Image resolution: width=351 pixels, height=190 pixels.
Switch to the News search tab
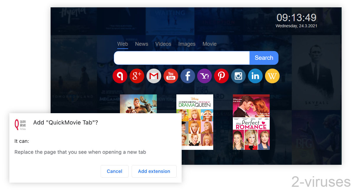click(x=142, y=44)
